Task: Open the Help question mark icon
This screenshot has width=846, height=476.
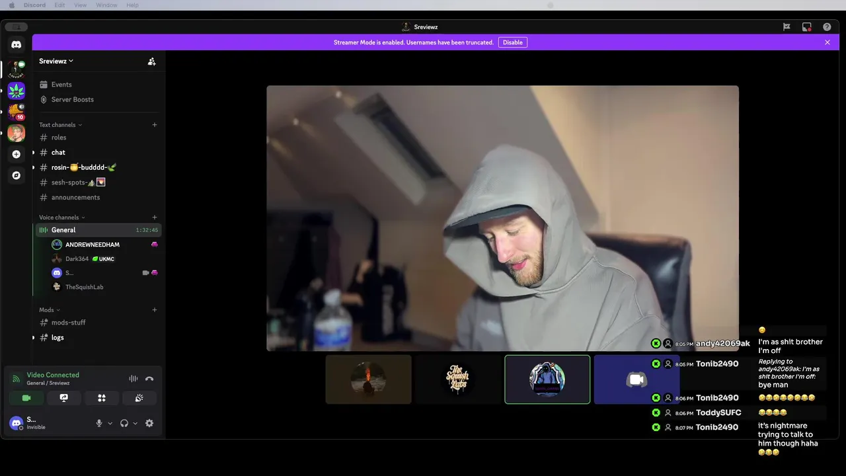Action: [x=827, y=27]
